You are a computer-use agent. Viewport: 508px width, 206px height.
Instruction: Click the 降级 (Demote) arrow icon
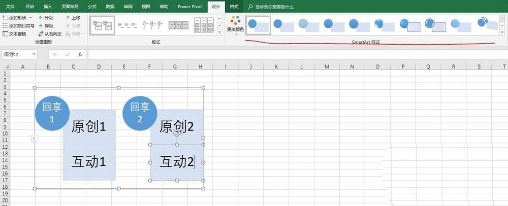tap(40, 25)
